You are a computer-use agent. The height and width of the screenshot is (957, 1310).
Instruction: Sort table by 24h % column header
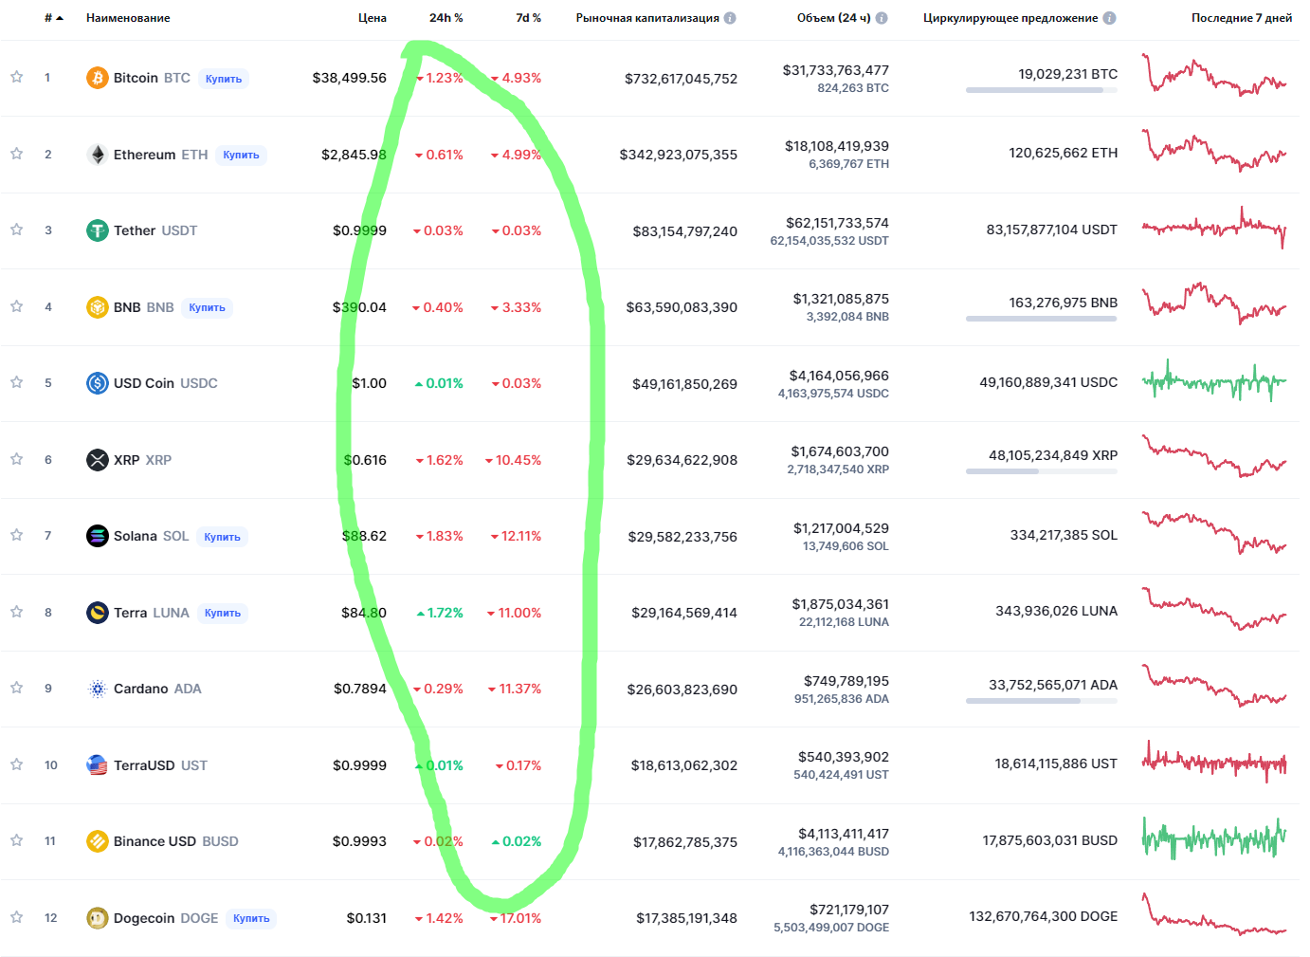click(x=446, y=18)
